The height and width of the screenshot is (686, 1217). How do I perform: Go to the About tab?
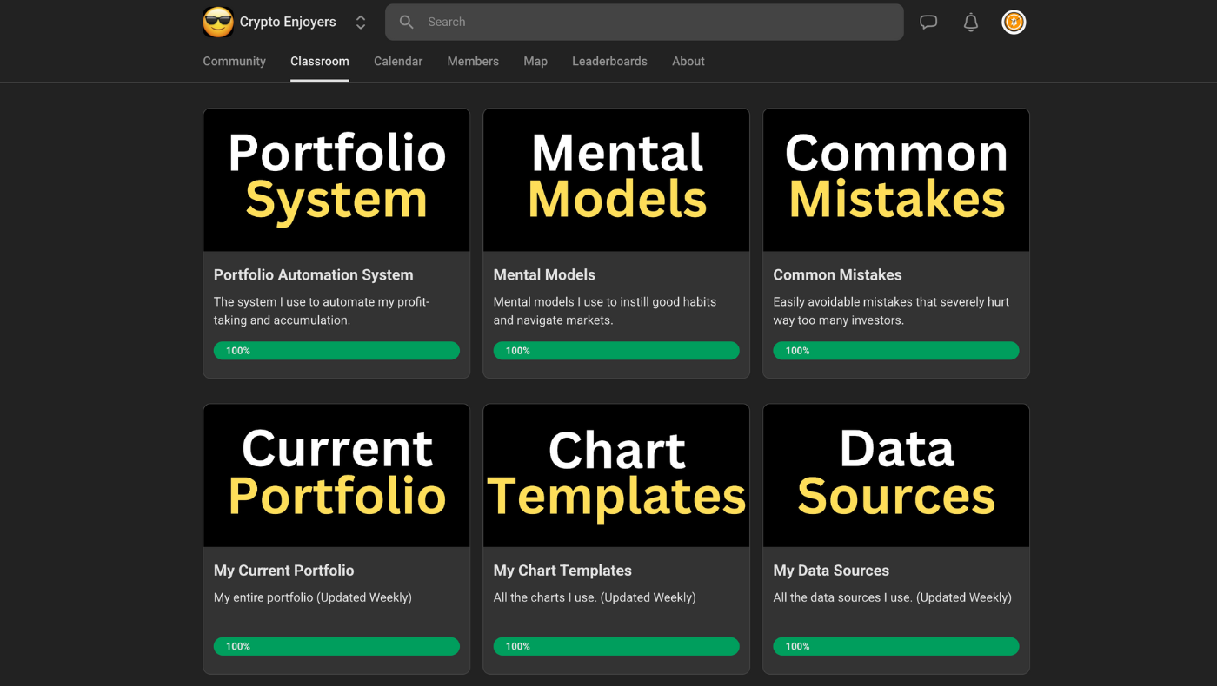(688, 62)
